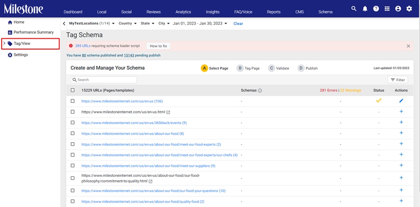420x207 pixels.
Task: Toggle the select-all URLs checkbox
Action: tap(73, 90)
